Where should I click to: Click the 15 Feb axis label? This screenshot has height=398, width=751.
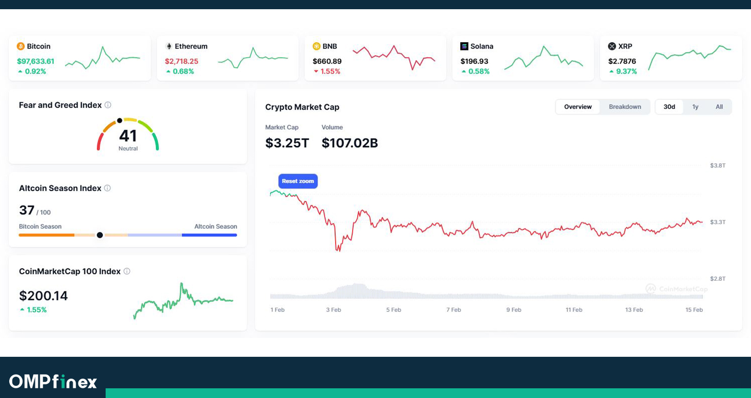click(694, 310)
